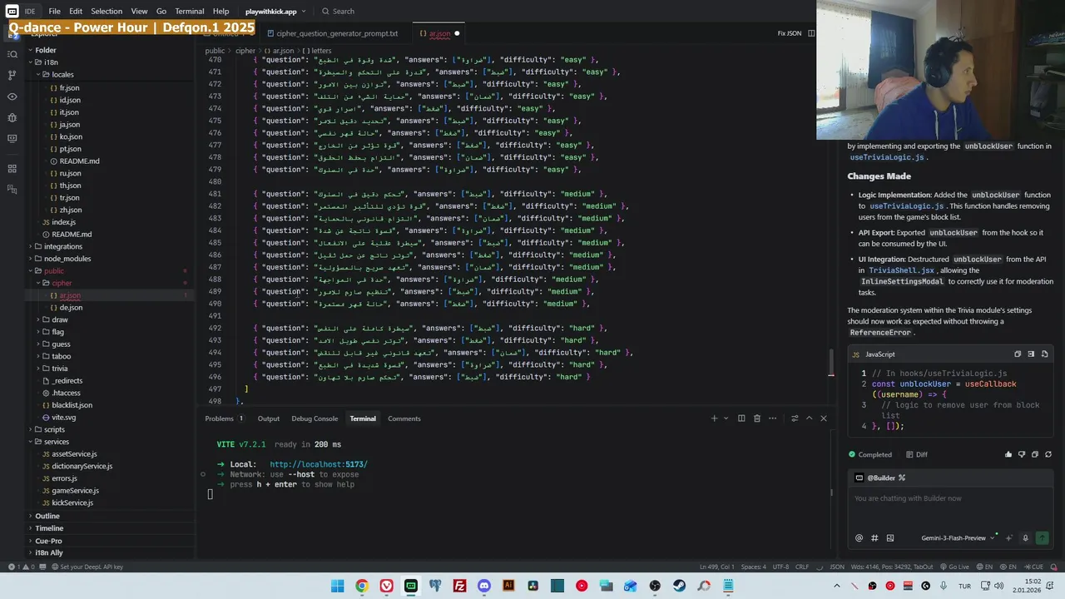Maximize the terminal panel with caret icon
Viewport: 1065px width, 599px height.
809,418
